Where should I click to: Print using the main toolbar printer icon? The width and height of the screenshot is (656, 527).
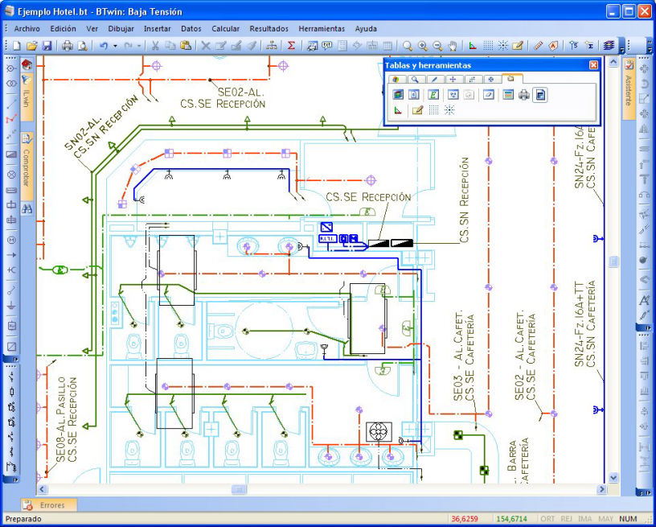point(67,46)
